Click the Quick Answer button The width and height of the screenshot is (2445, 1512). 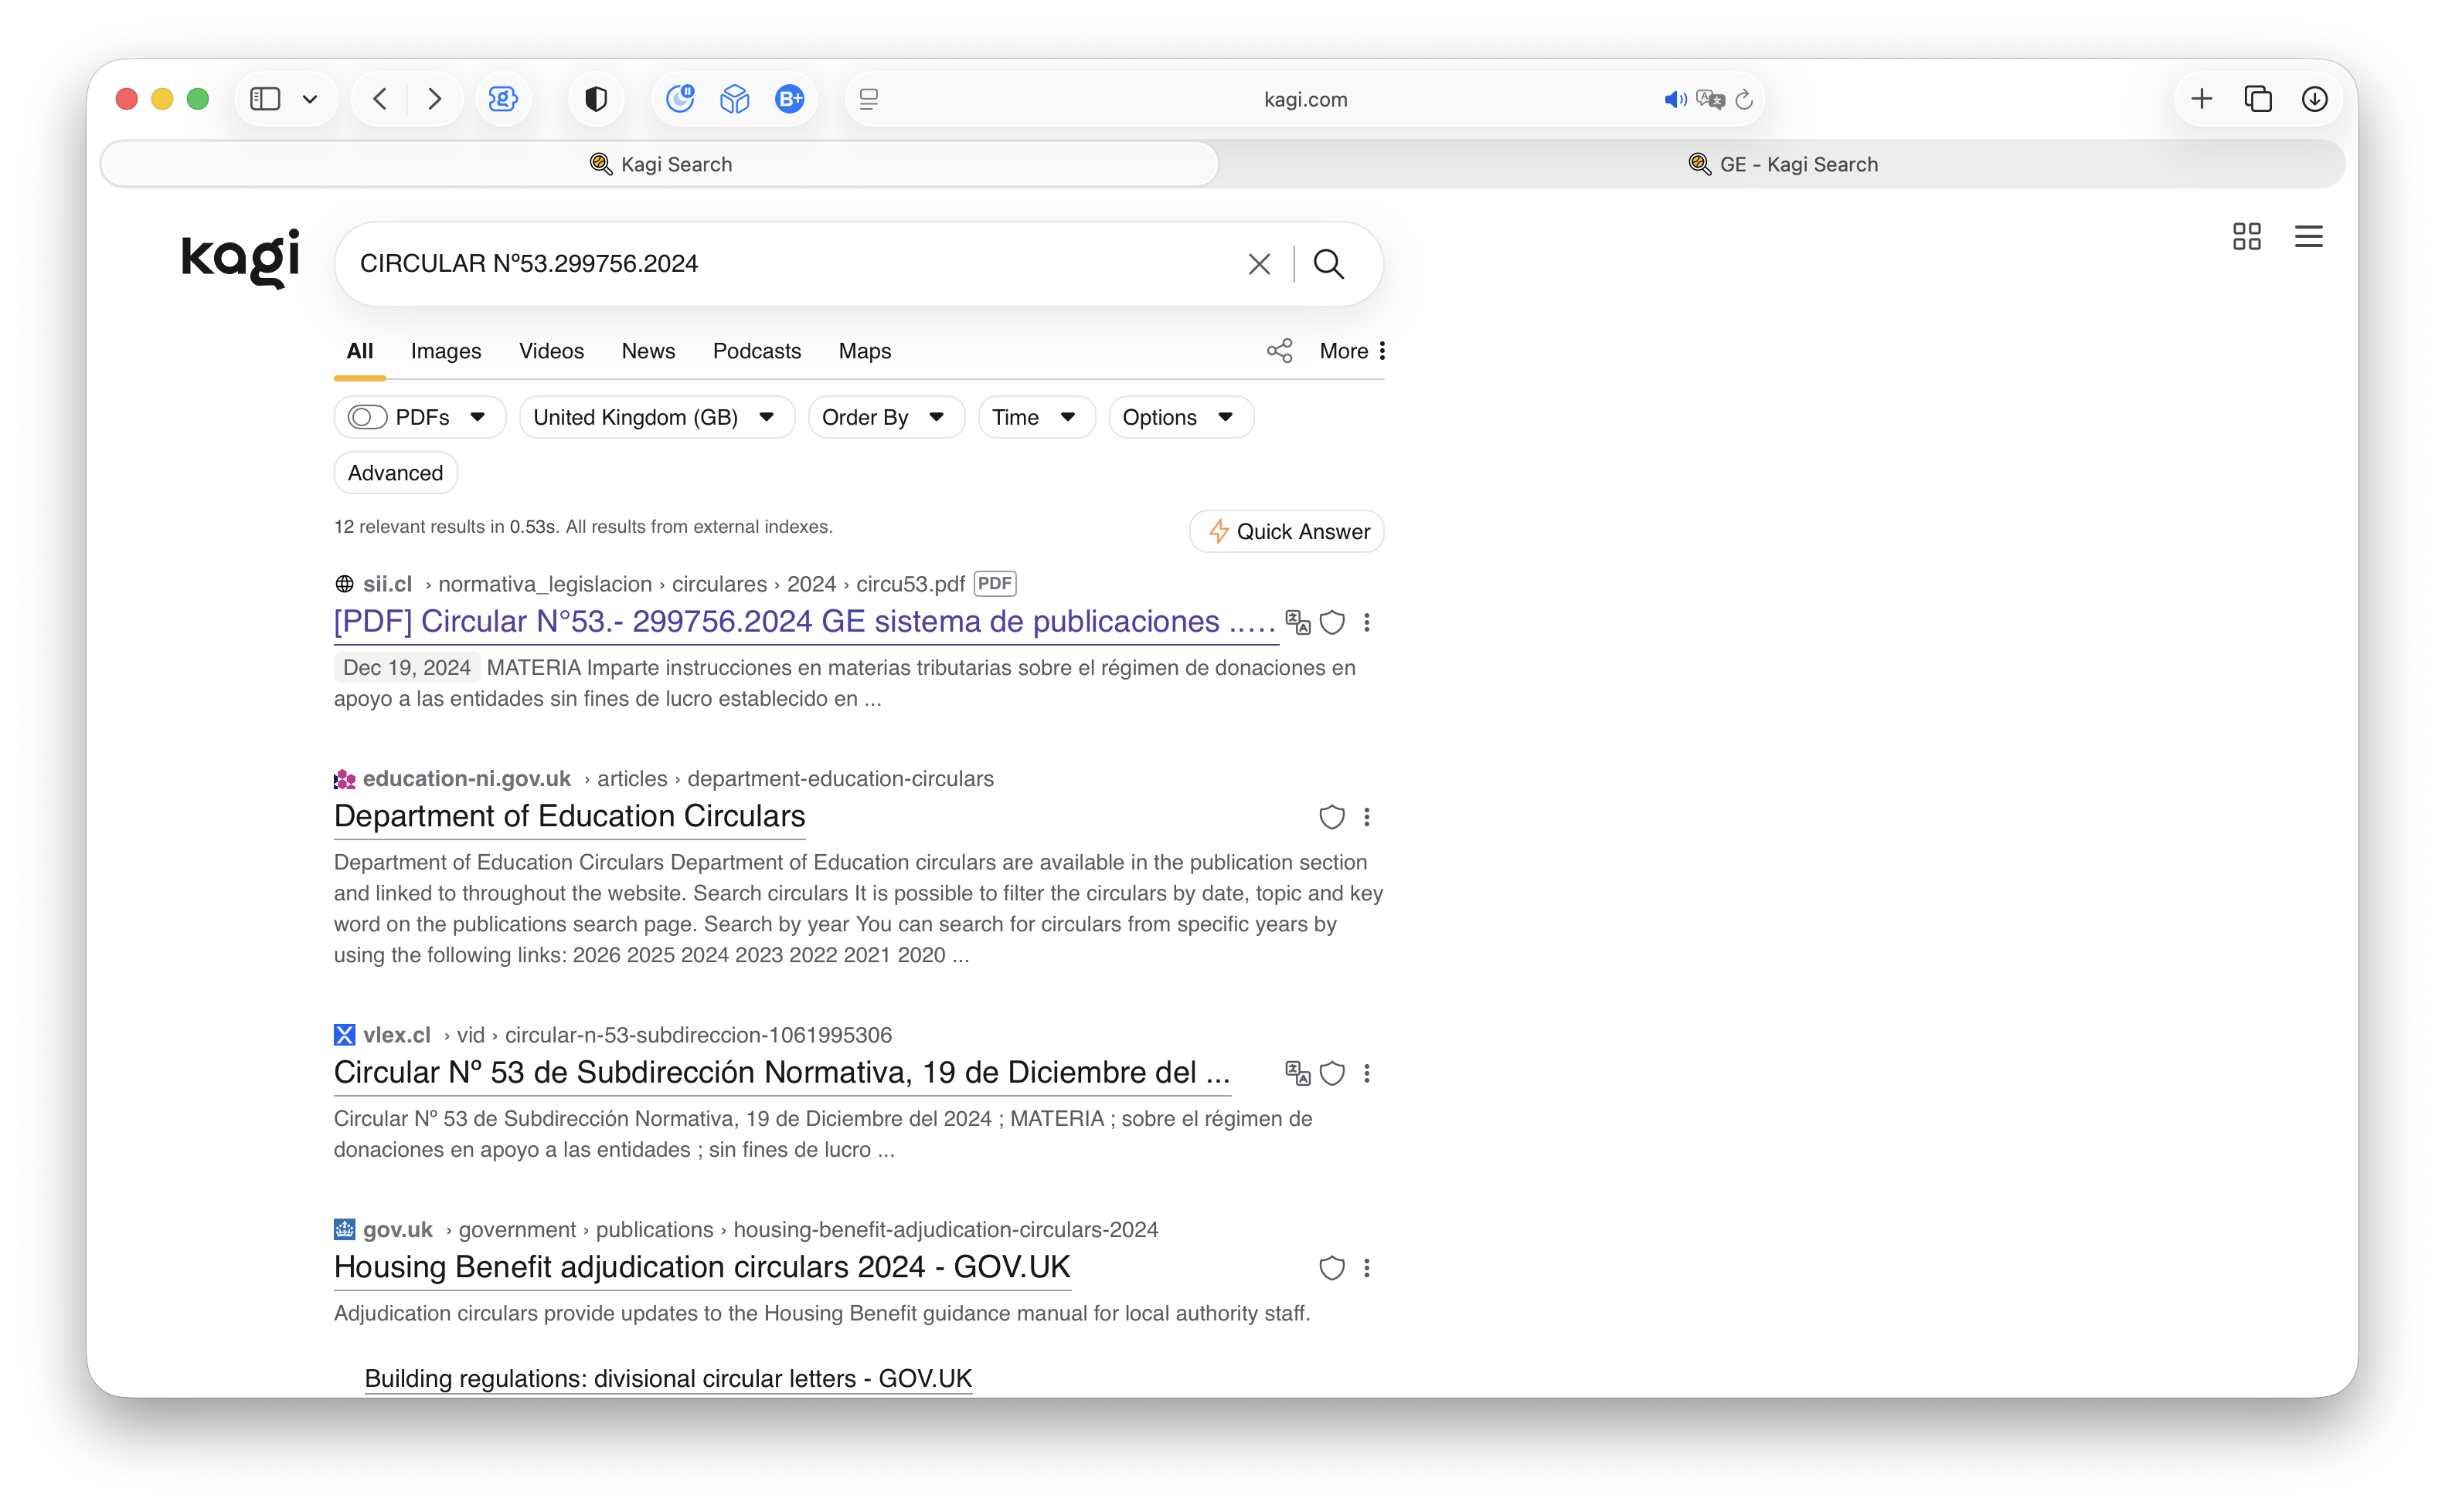(x=1287, y=531)
